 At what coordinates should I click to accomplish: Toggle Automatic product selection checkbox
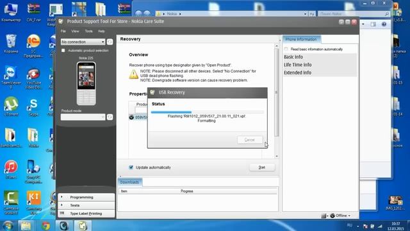tap(63, 50)
